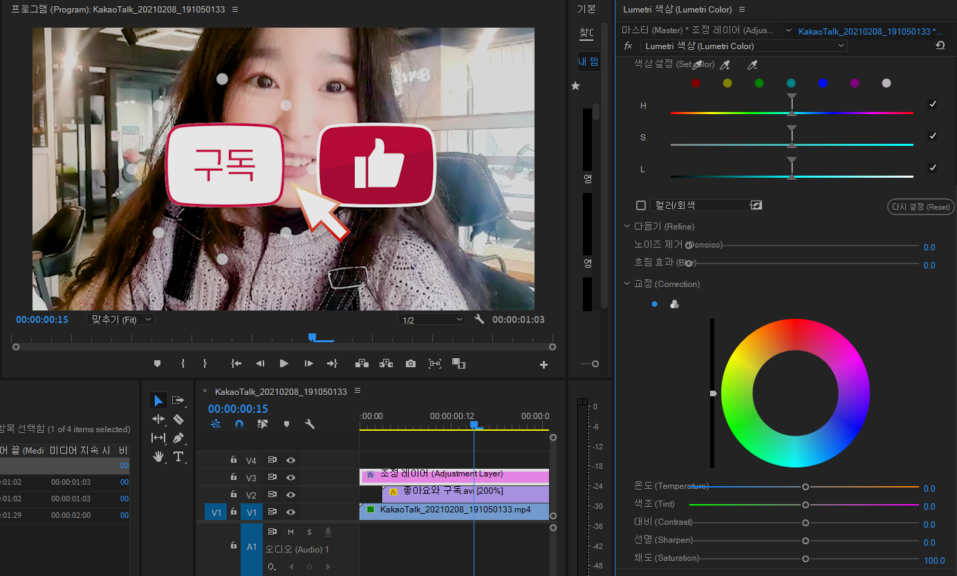This screenshot has width=957, height=576.
Task: Hide the V3 track output
Action: click(291, 477)
